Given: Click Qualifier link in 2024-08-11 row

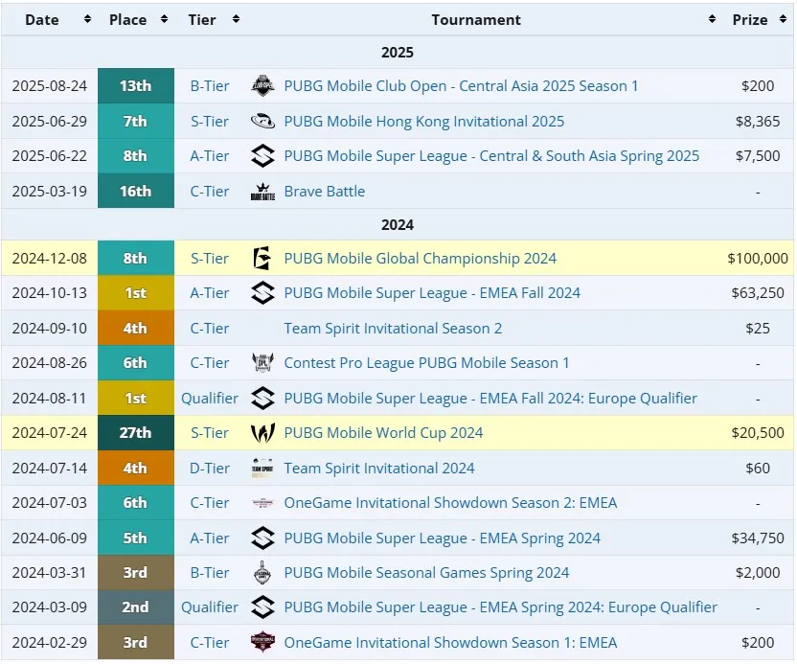Looking at the screenshot, I should [210, 398].
